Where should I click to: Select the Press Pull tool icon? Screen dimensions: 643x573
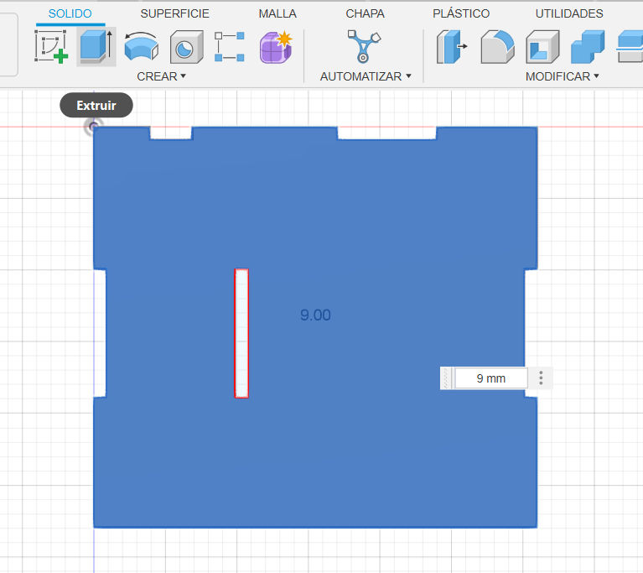tap(452, 46)
